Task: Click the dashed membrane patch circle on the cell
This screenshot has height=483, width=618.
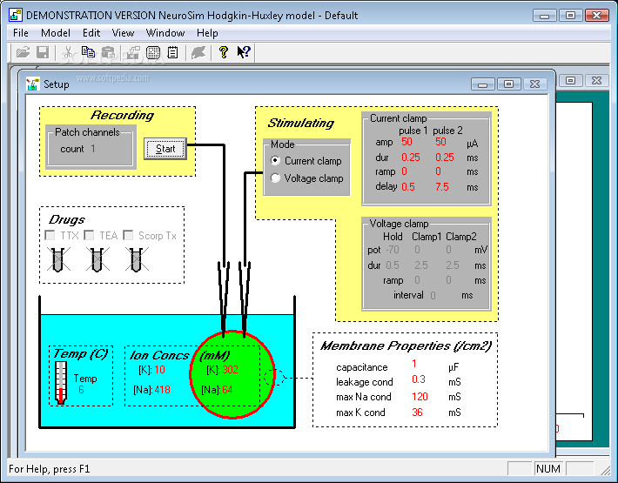Action: (275, 378)
